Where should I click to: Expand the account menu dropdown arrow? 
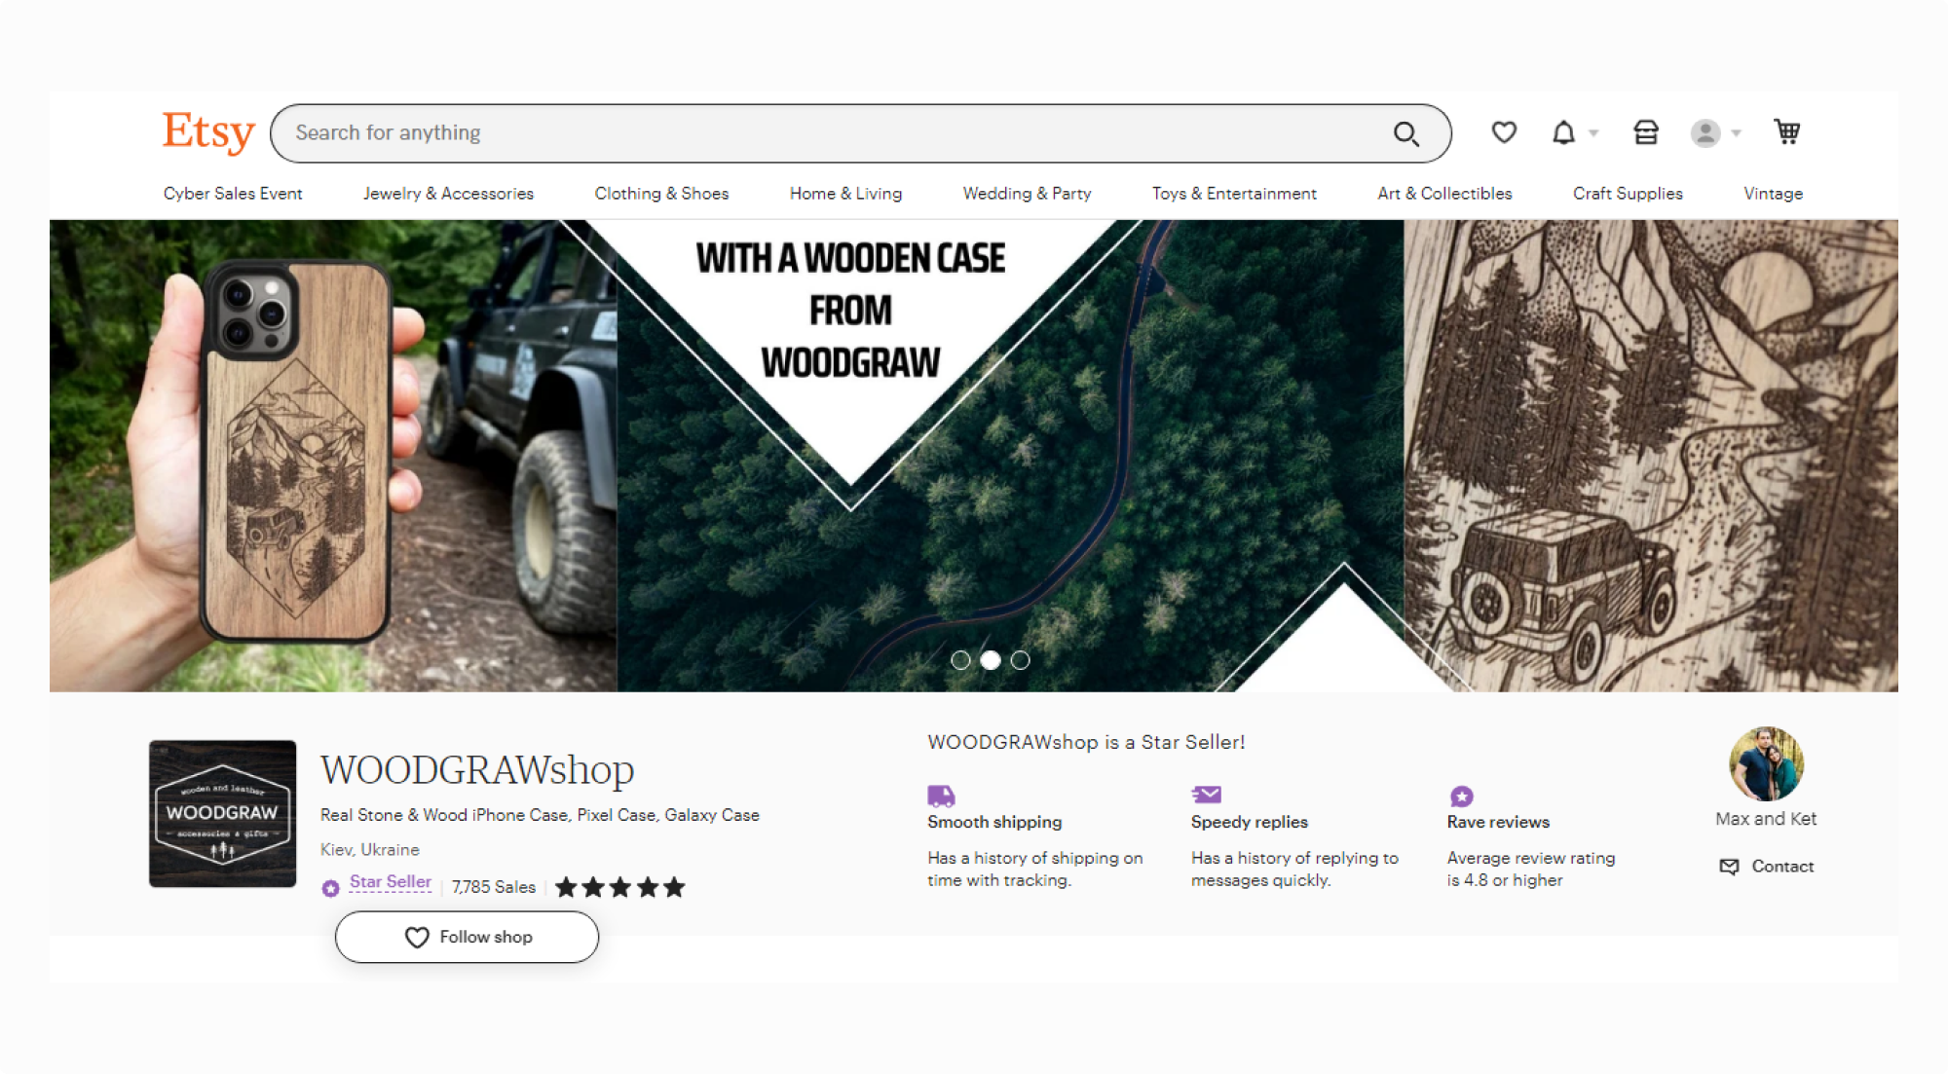(1736, 133)
